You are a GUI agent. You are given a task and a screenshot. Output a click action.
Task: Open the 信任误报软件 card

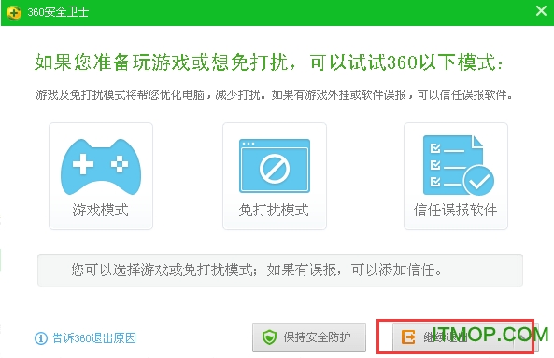pos(456,176)
